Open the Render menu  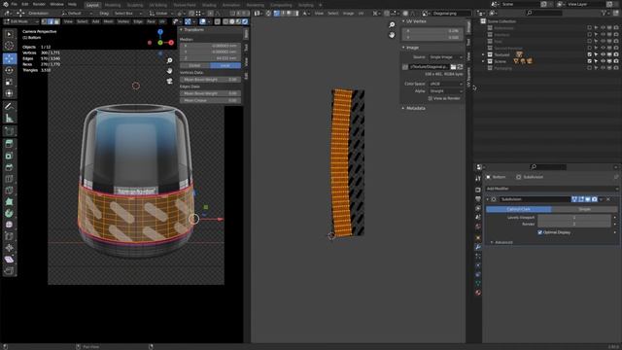coord(39,4)
